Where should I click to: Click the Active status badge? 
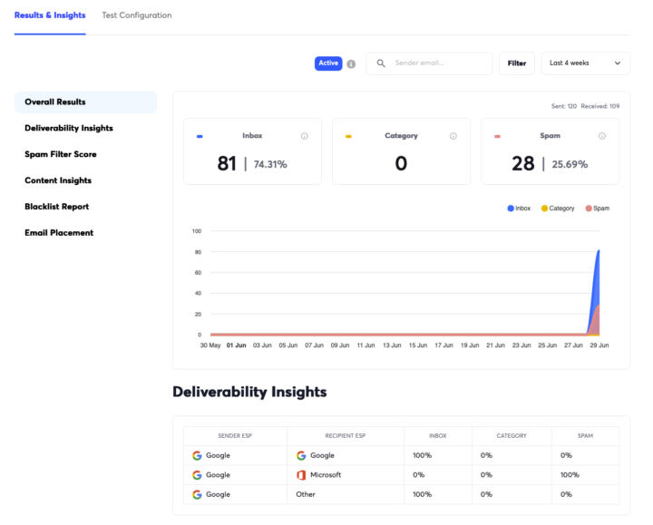(x=328, y=63)
